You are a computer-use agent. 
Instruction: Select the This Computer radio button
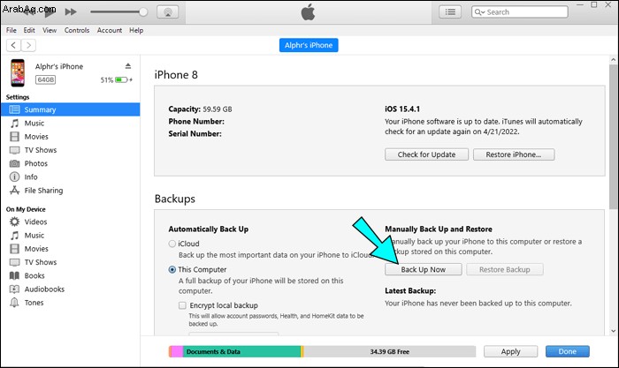point(172,270)
